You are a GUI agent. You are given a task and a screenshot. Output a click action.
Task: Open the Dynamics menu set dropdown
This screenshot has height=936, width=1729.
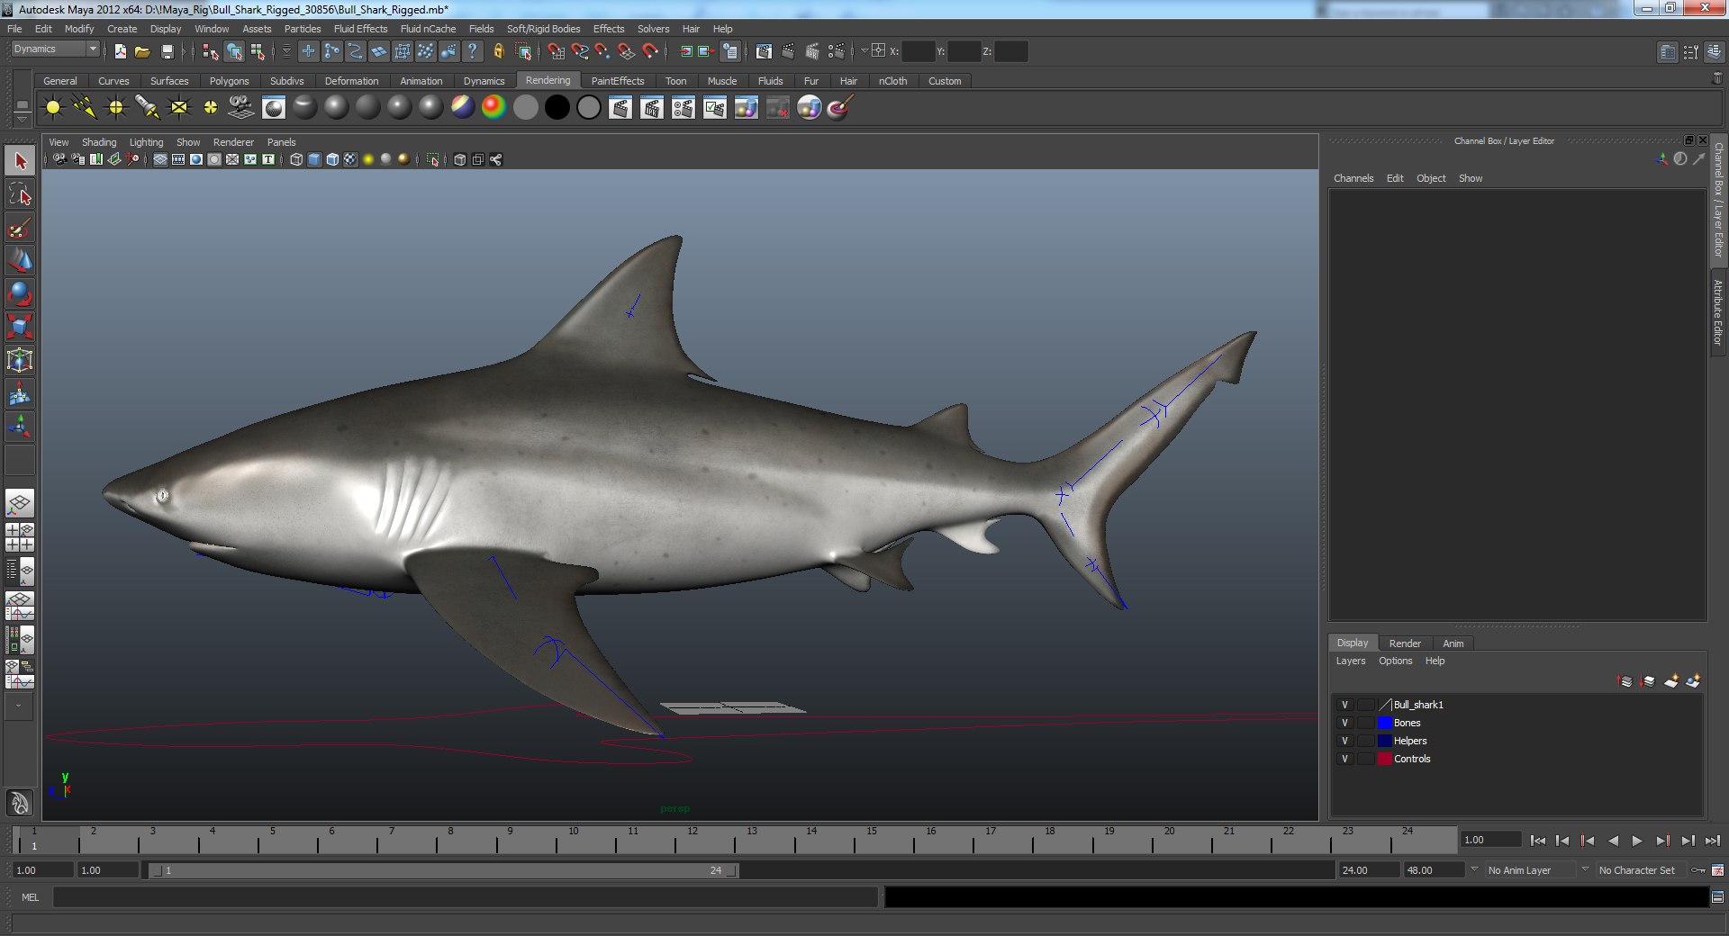(55, 49)
